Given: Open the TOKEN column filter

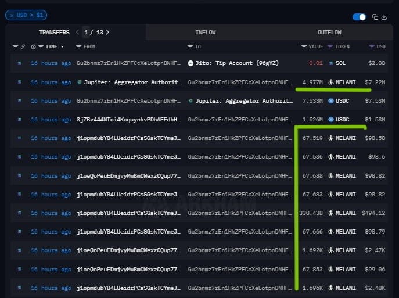Looking at the screenshot, I should [x=330, y=47].
